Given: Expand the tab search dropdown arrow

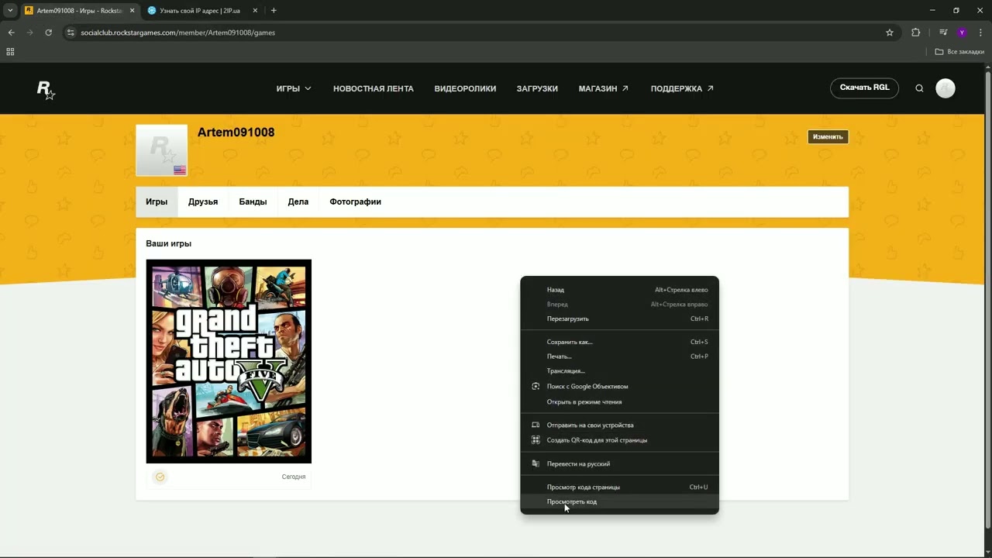Looking at the screenshot, I should [10, 11].
